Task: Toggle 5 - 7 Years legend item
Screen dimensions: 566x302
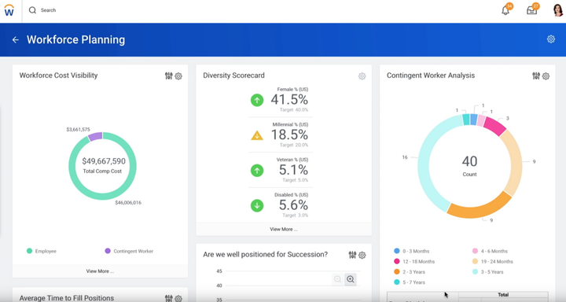Action: point(410,282)
